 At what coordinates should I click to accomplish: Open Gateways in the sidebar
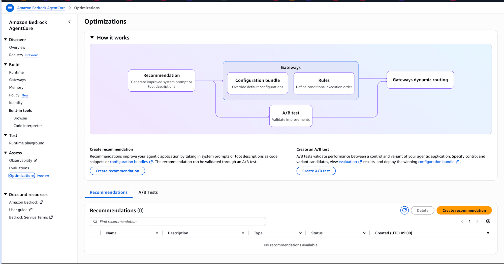[x=17, y=80]
